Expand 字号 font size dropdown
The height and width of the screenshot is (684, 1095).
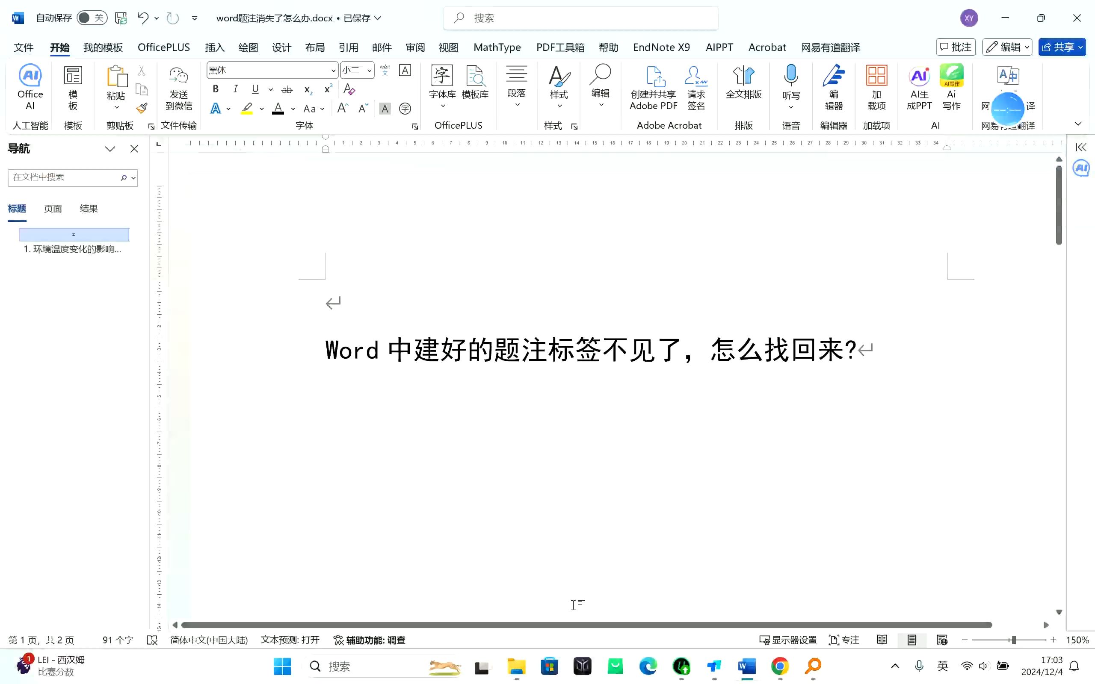tap(369, 70)
